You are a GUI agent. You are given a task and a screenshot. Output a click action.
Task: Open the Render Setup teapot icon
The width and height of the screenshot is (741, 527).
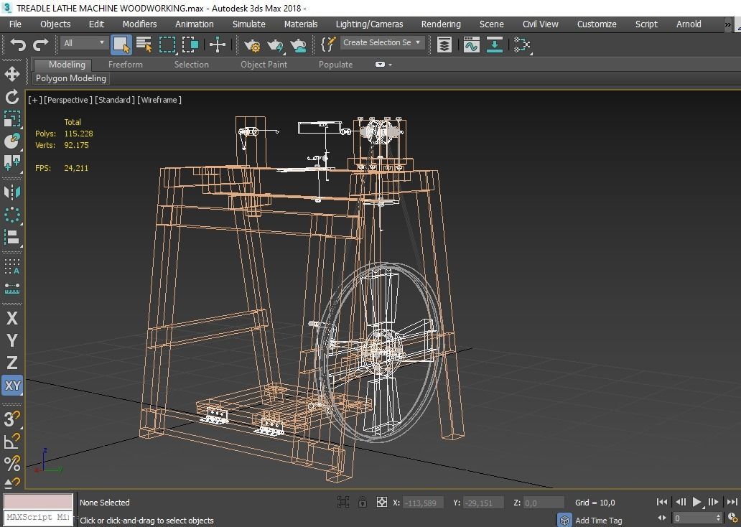pyautogui.click(x=252, y=45)
